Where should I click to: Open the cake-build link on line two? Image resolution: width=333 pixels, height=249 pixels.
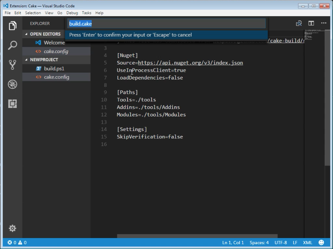pyautogui.click(x=286, y=41)
